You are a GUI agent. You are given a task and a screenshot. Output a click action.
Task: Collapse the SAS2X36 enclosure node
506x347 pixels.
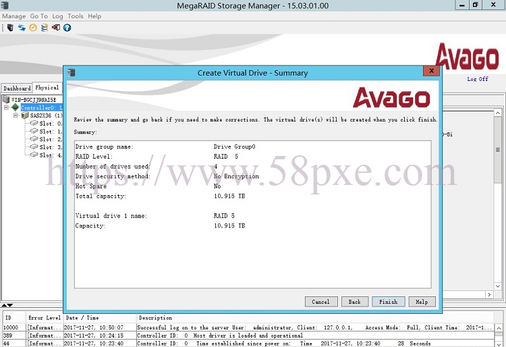pyautogui.click(x=15, y=115)
